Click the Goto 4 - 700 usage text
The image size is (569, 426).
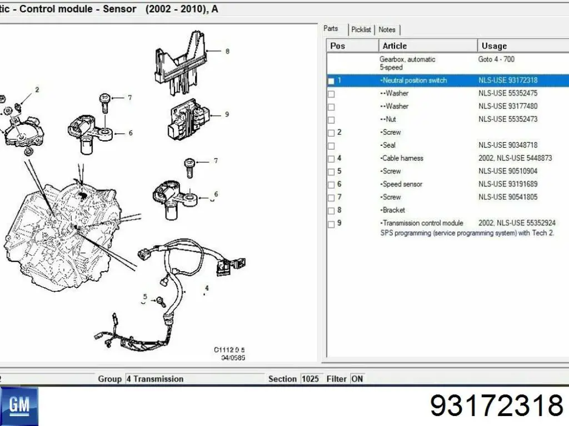click(x=496, y=59)
